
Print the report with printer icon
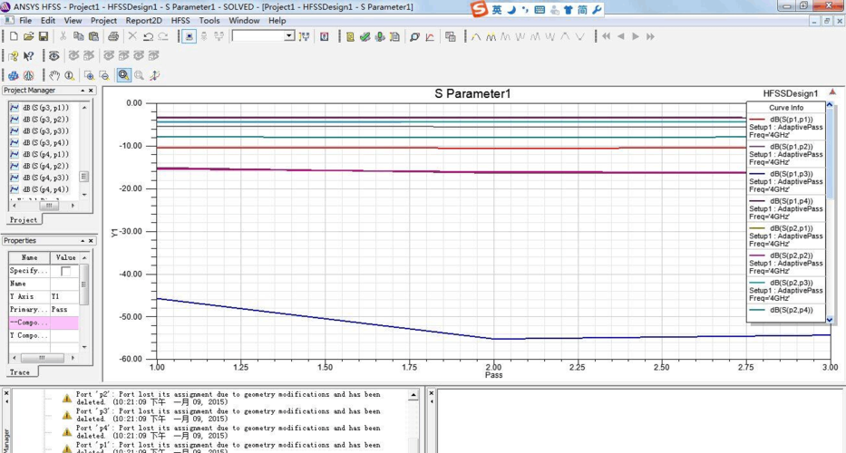tap(112, 36)
